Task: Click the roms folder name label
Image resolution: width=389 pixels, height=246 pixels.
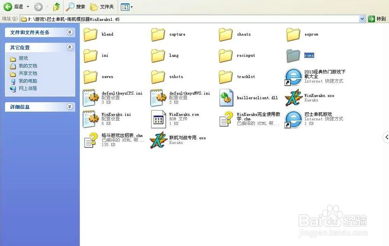Action: (309, 55)
